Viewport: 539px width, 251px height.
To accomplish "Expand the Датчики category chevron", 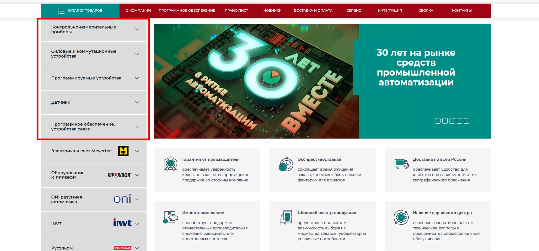I will (137, 103).
